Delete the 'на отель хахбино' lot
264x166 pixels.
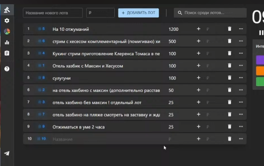(230, 90)
